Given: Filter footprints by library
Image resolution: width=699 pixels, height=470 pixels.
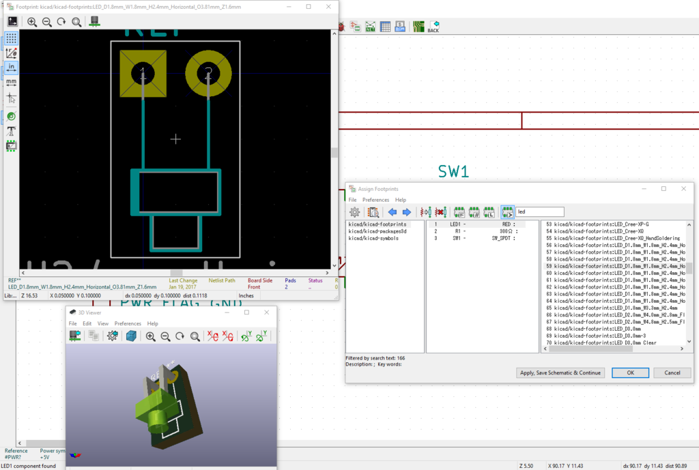Looking at the screenshot, I should tap(489, 212).
